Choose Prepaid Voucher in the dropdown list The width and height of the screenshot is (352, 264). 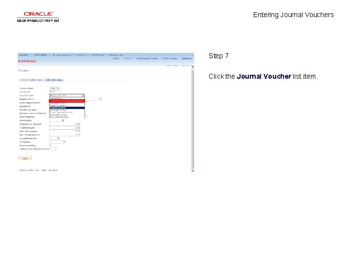click(67, 103)
